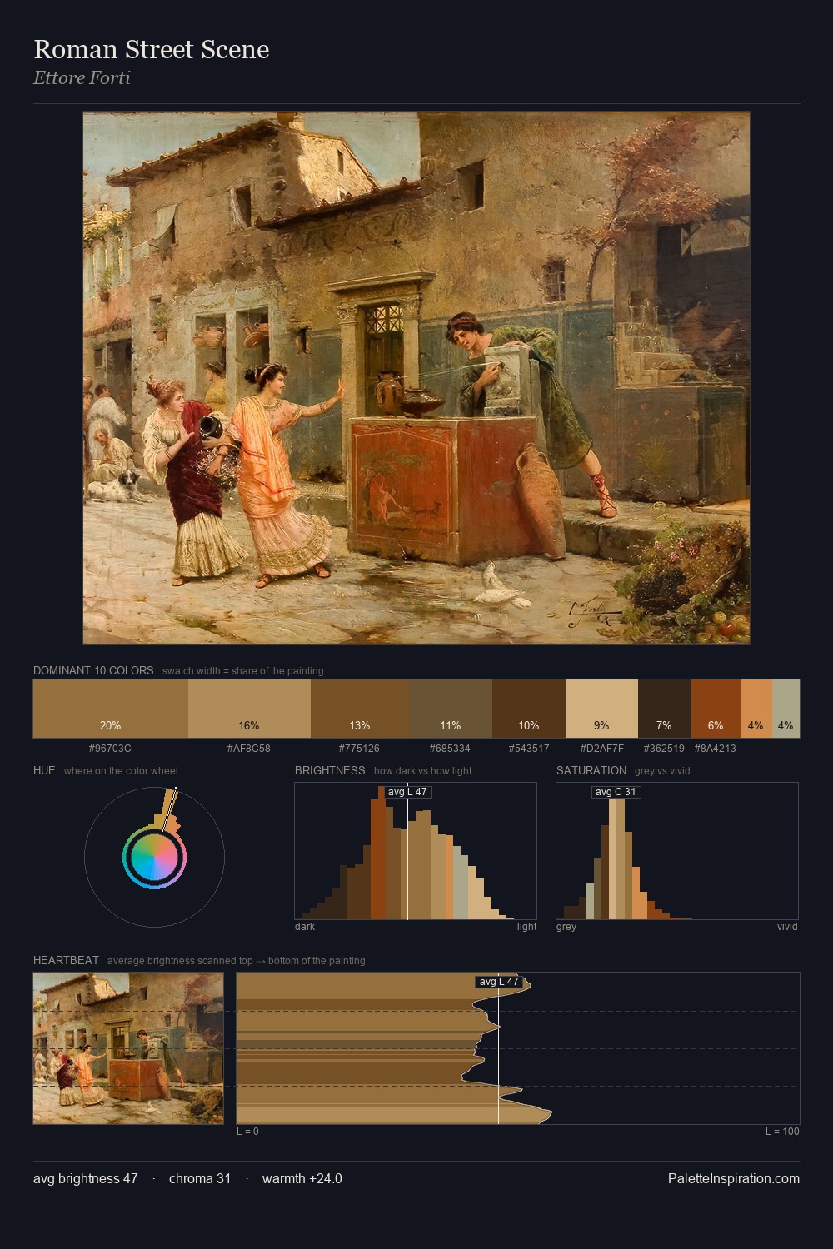Select the 16% swatch #AF8C58
The width and height of the screenshot is (833, 1249).
coord(249,709)
